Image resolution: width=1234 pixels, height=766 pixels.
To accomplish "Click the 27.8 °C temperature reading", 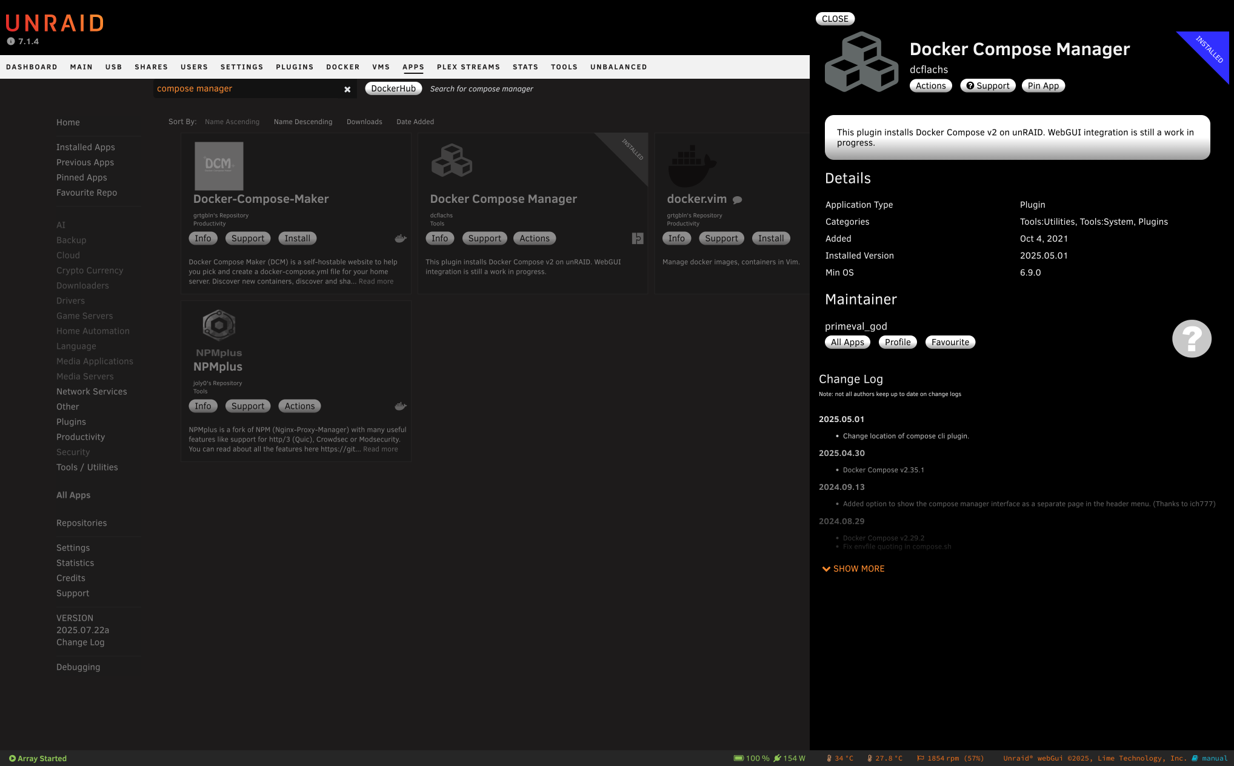I will [x=885, y=758].
